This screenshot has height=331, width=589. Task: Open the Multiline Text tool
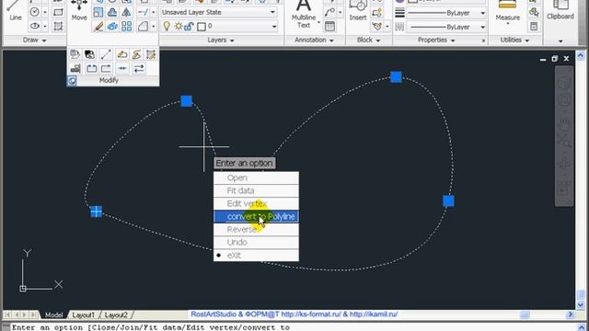point(304,14)
